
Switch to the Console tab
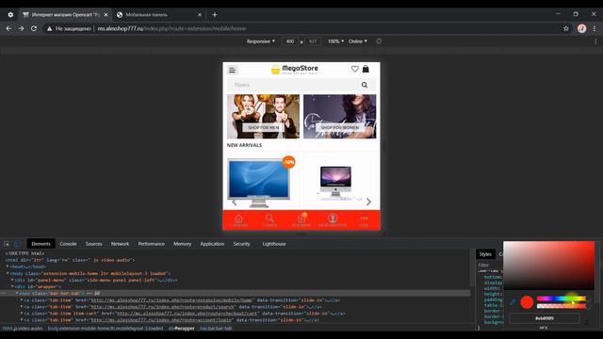tap(68, 244)
